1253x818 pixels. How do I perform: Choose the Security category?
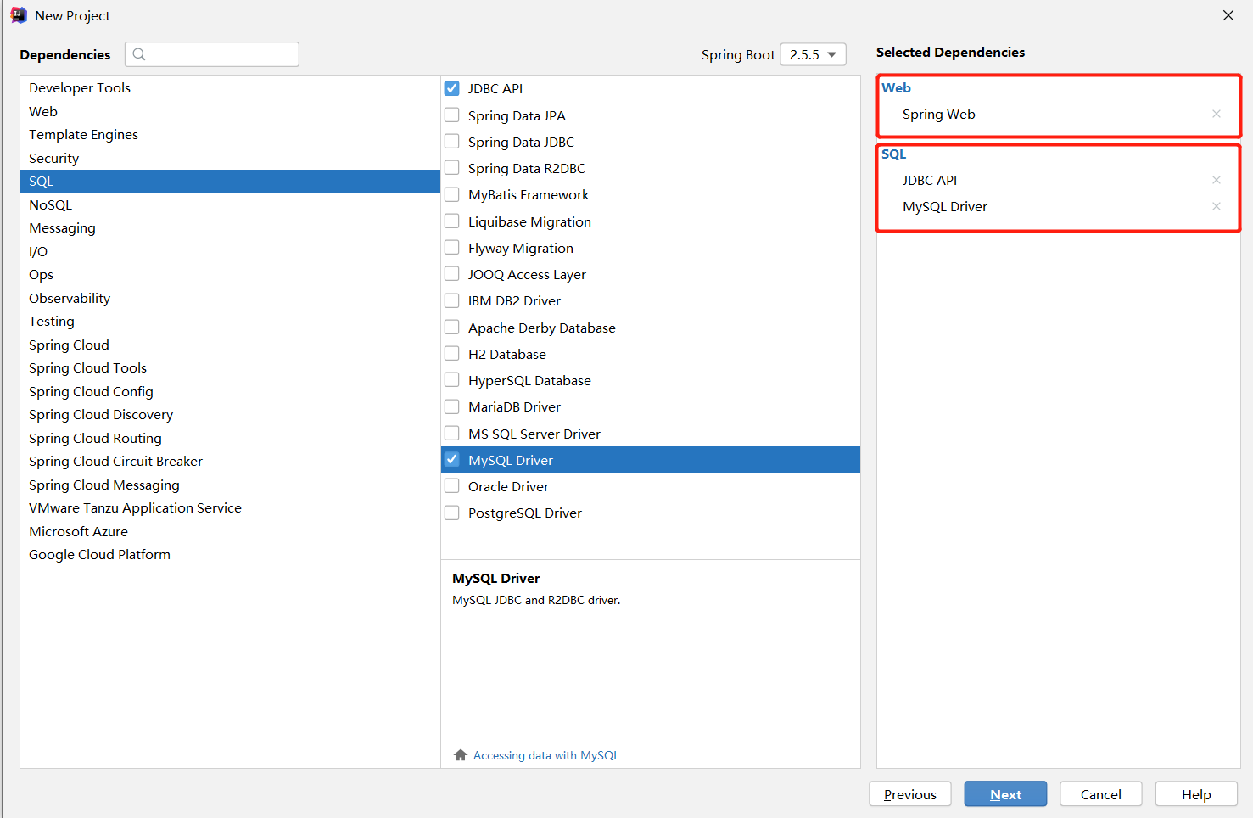[x=230, y=158]
